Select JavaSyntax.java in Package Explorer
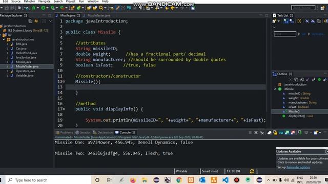Viewport: 328px width, 184px height. (26, 58)
